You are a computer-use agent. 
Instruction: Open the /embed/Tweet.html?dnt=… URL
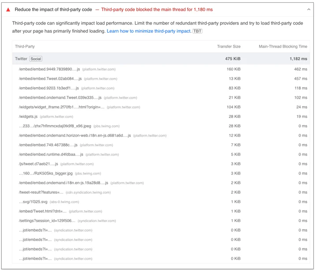click(x=43, y=211)
